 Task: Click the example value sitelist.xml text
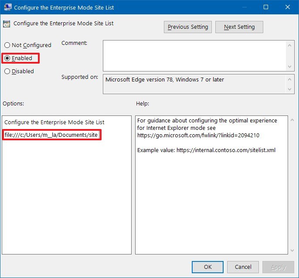point(226,150)
